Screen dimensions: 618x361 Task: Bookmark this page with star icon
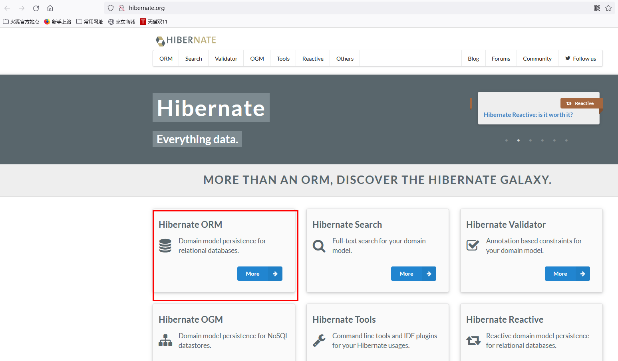click(608, 8)
